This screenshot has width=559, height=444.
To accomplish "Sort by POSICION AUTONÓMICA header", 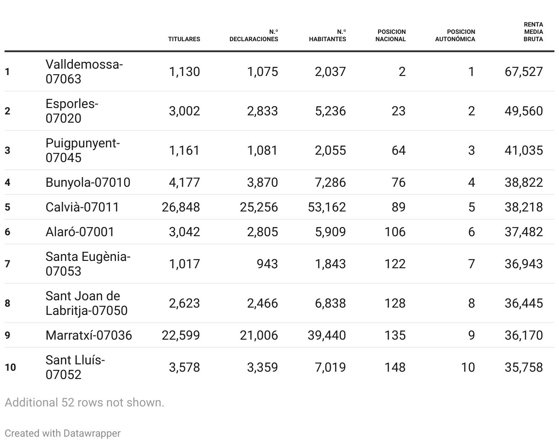I will (455, 35).
